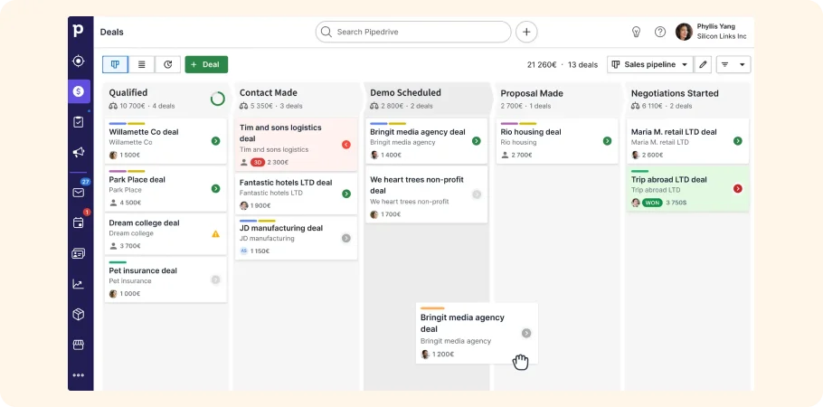Switch to forecast view
823x407 pixels.
click(x=168, y=64)
